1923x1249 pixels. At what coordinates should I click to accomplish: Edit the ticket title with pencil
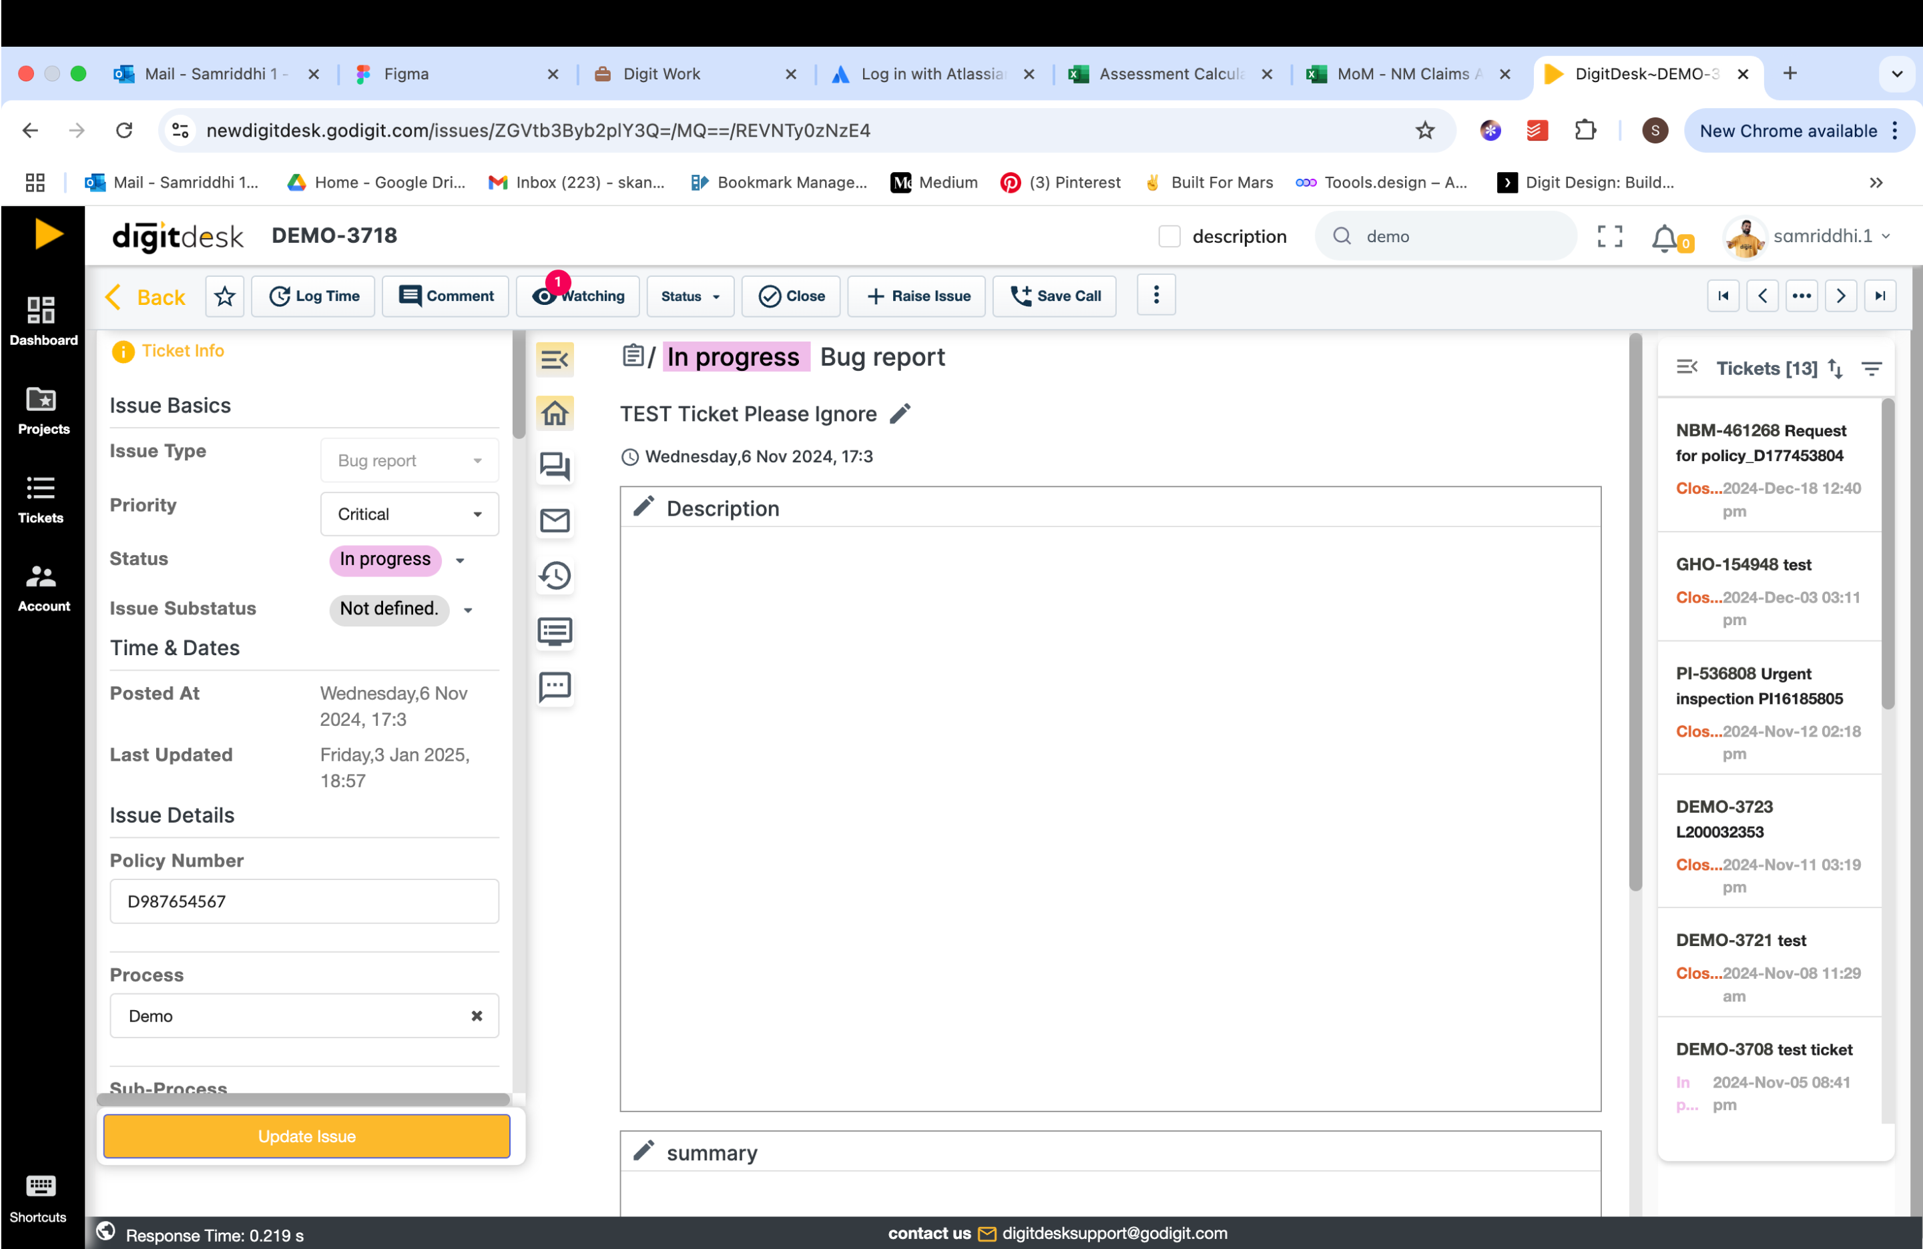pos(900,414)
